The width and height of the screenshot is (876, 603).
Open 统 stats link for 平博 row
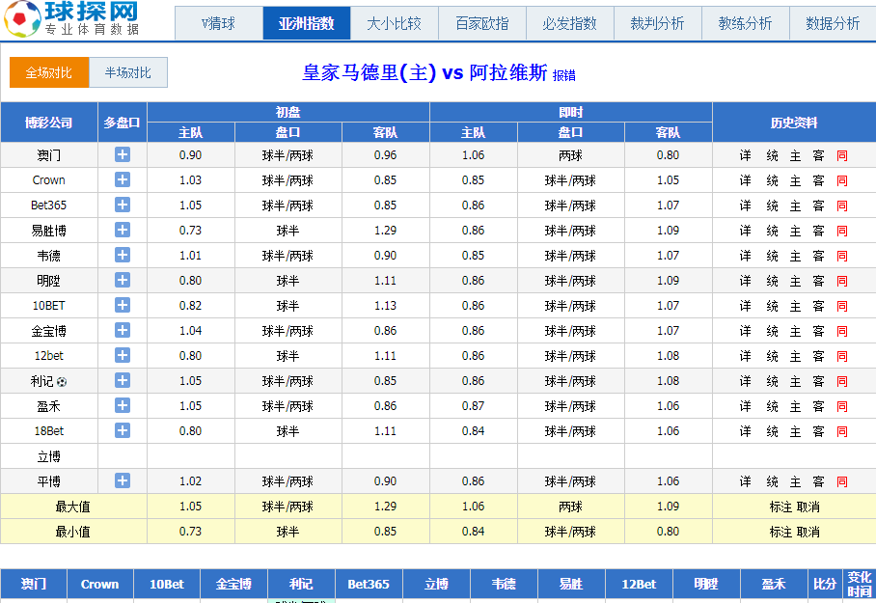coord(772,481)
